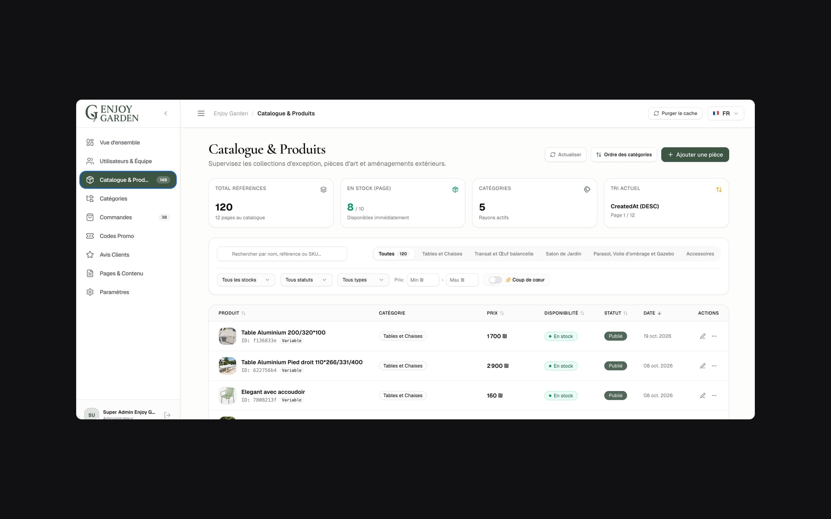This screenshot has height=519, width=831.
Task: Sort by Disponibilité column header
Action: 564,313
